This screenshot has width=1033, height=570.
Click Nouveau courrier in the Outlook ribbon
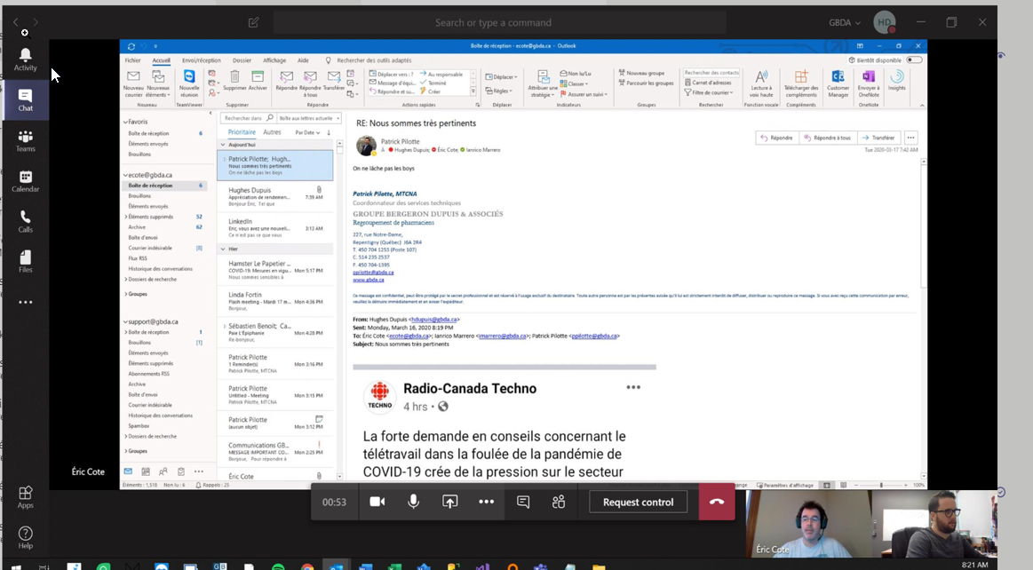click(x=134, y=84)
